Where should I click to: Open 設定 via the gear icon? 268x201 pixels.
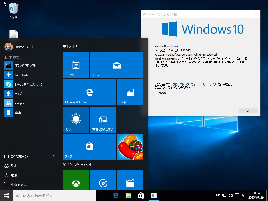(x=14, y=166)
